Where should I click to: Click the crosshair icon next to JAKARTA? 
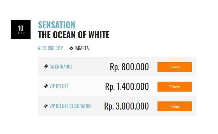click(71, 48)
